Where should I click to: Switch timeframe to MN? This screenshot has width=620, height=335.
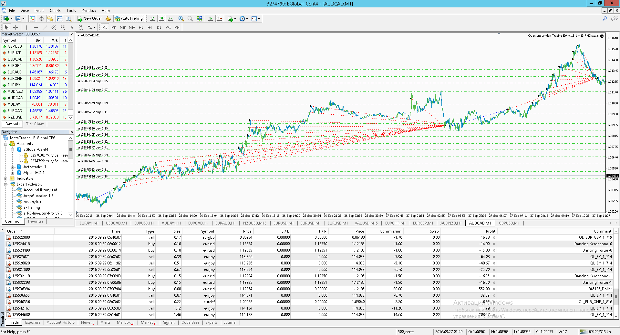pos(177,28)
